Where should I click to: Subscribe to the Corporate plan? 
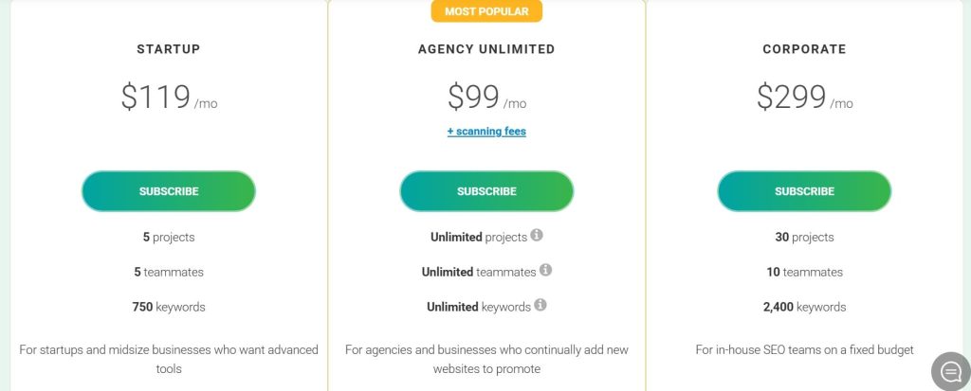point(804,191)
